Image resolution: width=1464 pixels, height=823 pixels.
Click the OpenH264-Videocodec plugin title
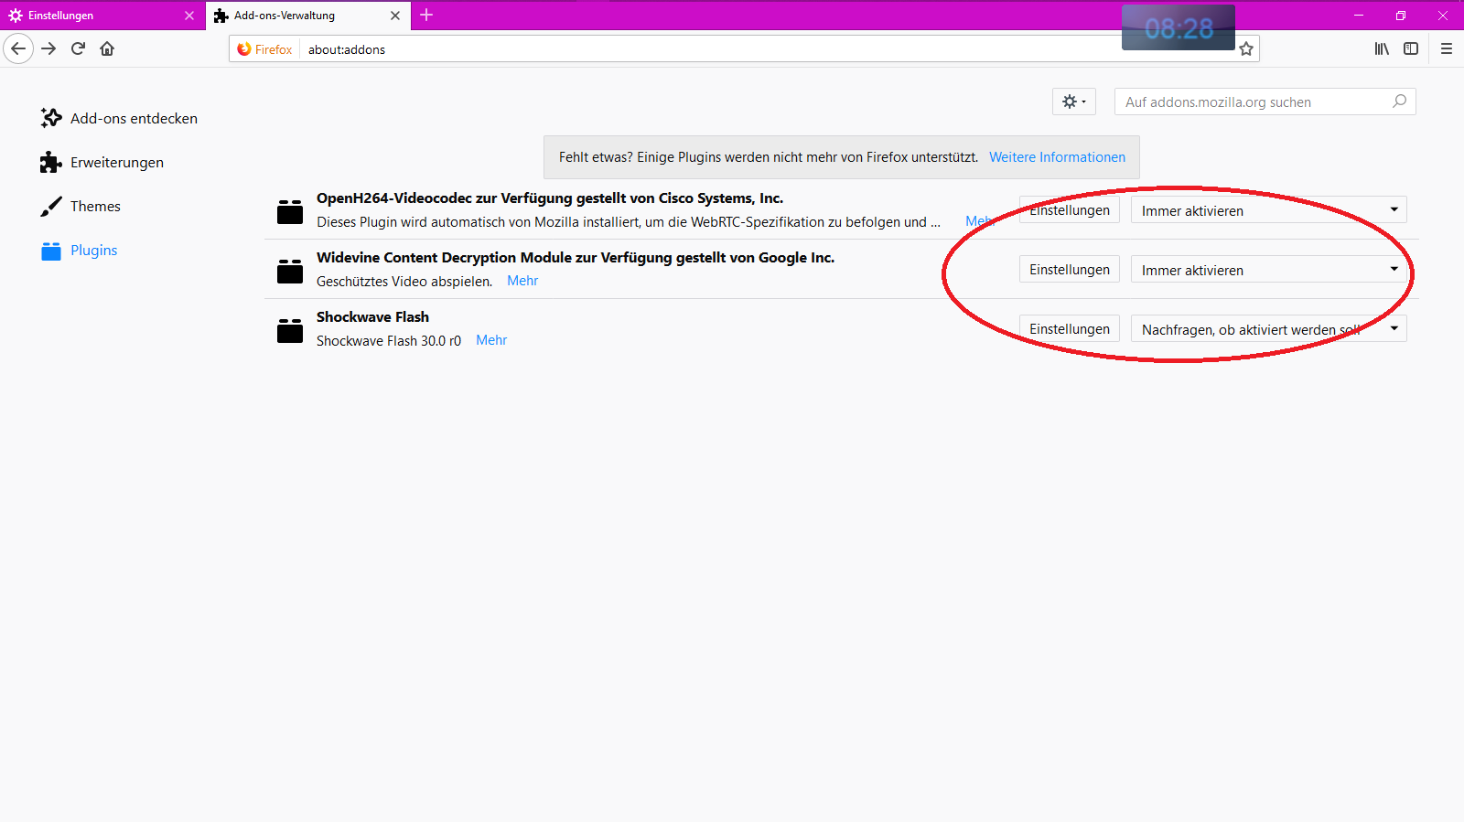click(x=550, y=198)
